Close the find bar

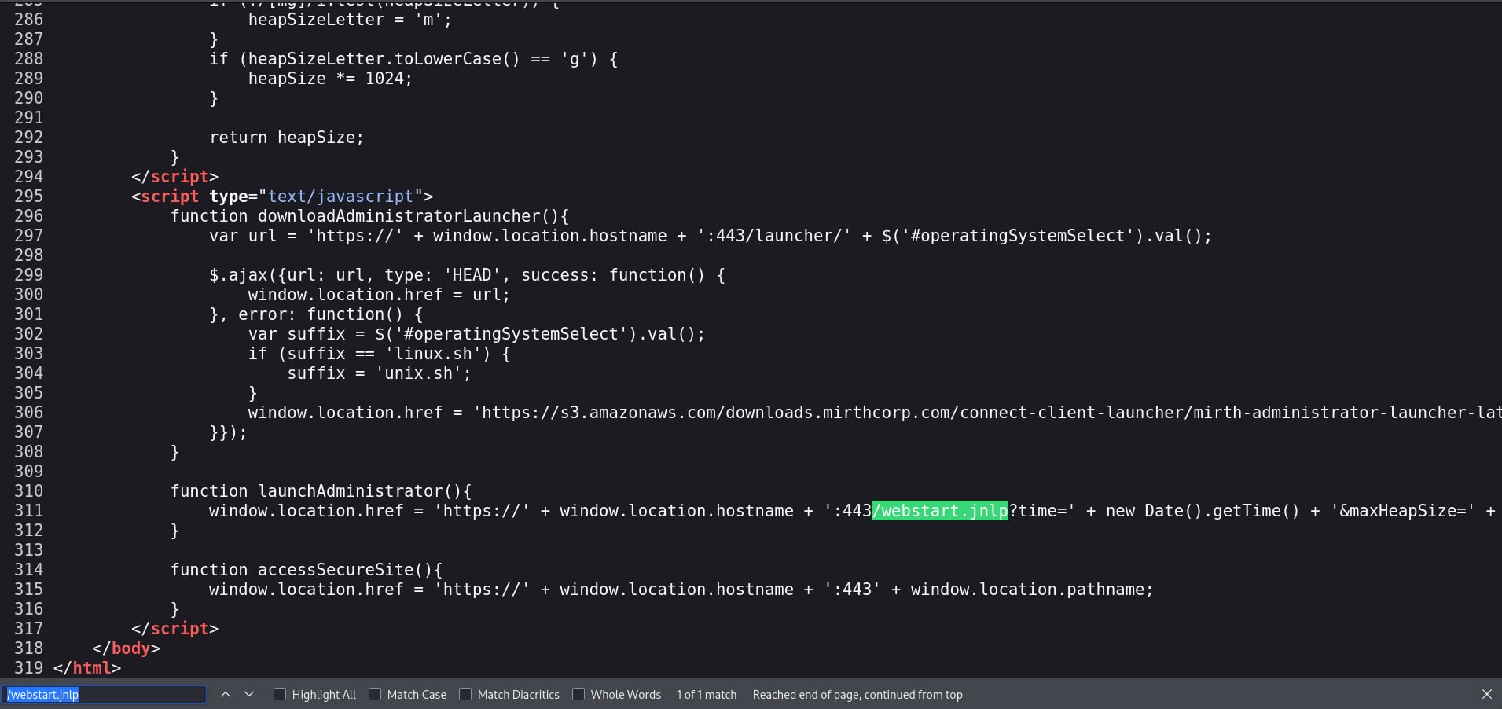pos(1486,694)
